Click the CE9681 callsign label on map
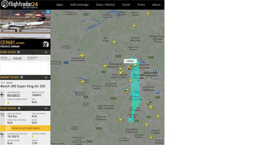256x145 pixels. pyautogui.click(x=130, y=61)
